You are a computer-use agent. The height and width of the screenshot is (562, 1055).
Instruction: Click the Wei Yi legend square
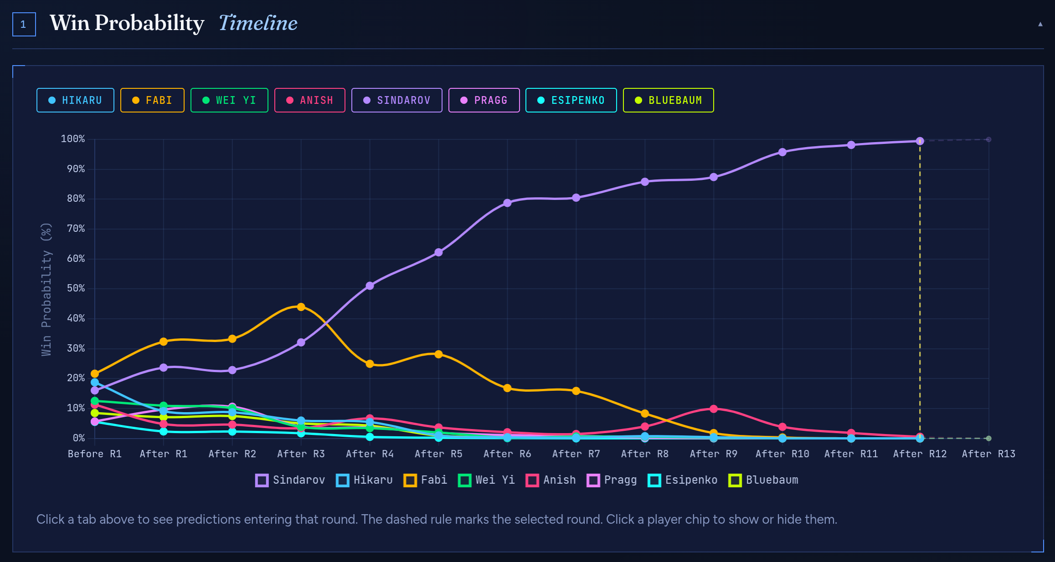(464, 480)
